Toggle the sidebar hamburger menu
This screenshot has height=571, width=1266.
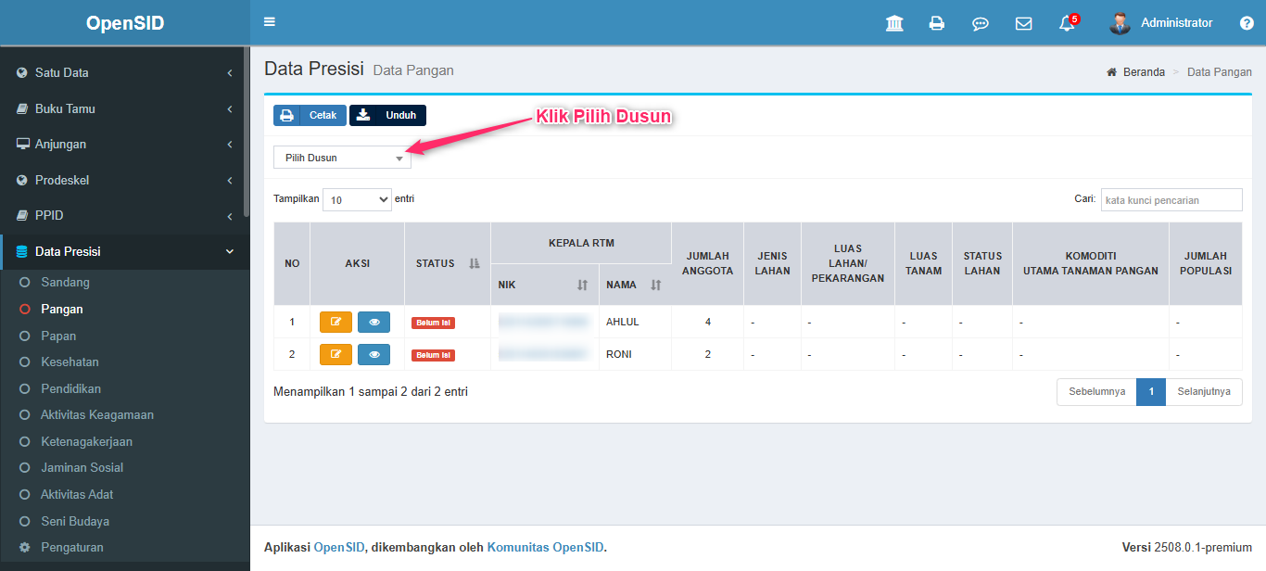click(270, 22)
